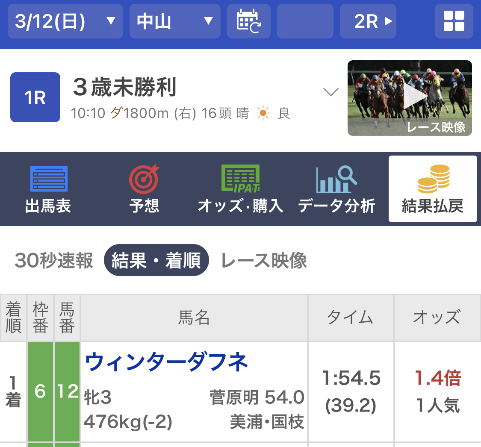Open the 3/12(日) date dropdown
The height and width of the screenshot is (447, 481).
click(x=65, y=21)
